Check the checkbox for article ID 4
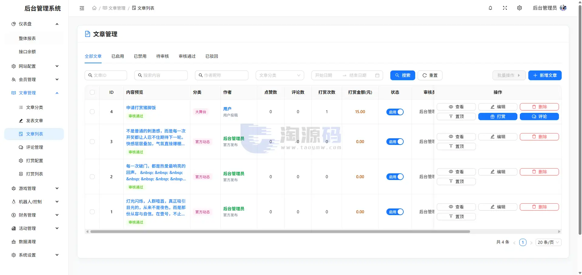 coord(92,112)
